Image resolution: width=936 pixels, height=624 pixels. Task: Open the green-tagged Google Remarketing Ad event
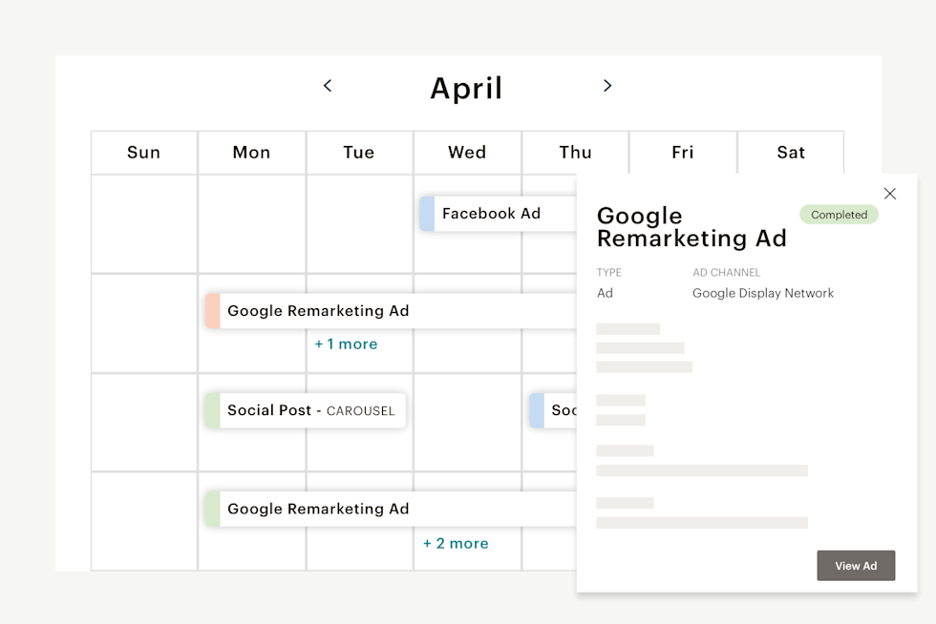[x=318, y=510]
